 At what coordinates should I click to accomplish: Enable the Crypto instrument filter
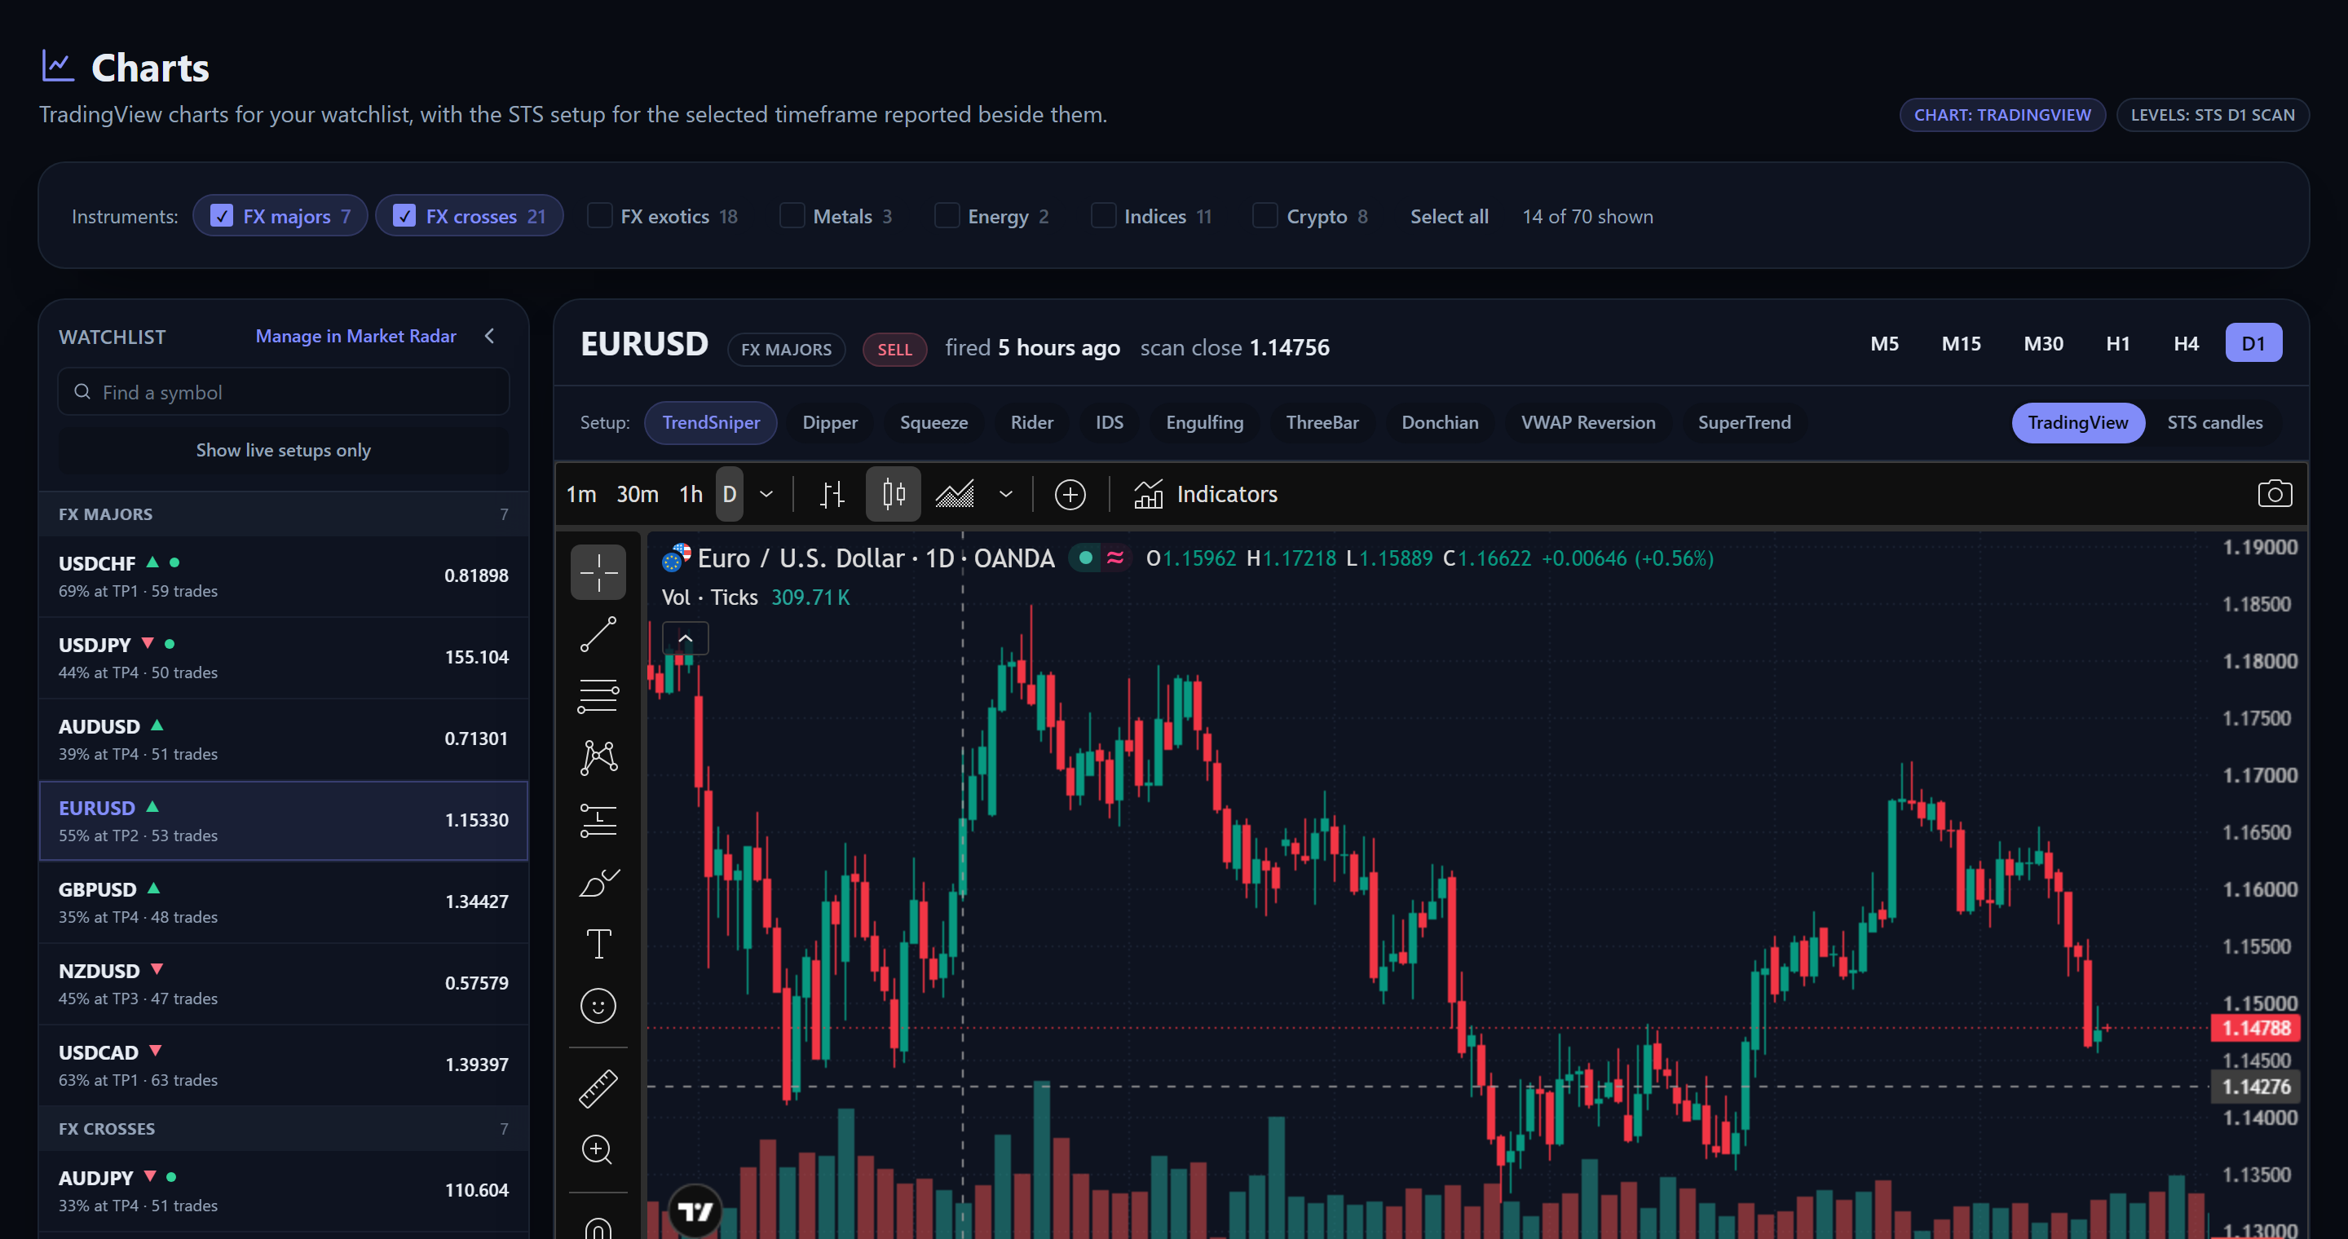point(1311,216)
